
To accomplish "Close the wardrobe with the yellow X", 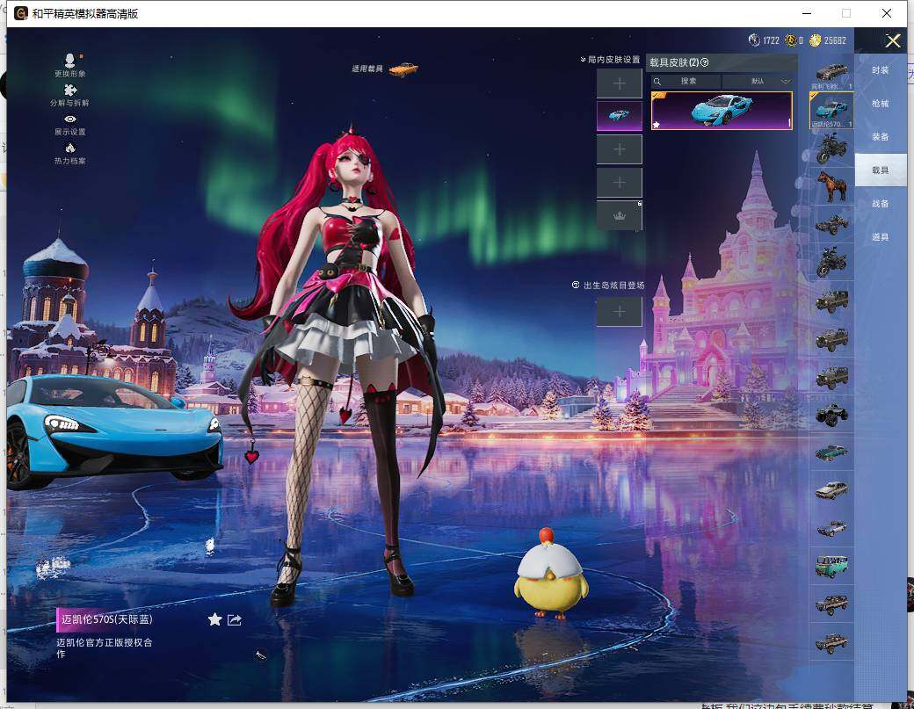I will [x=892, y=40].
